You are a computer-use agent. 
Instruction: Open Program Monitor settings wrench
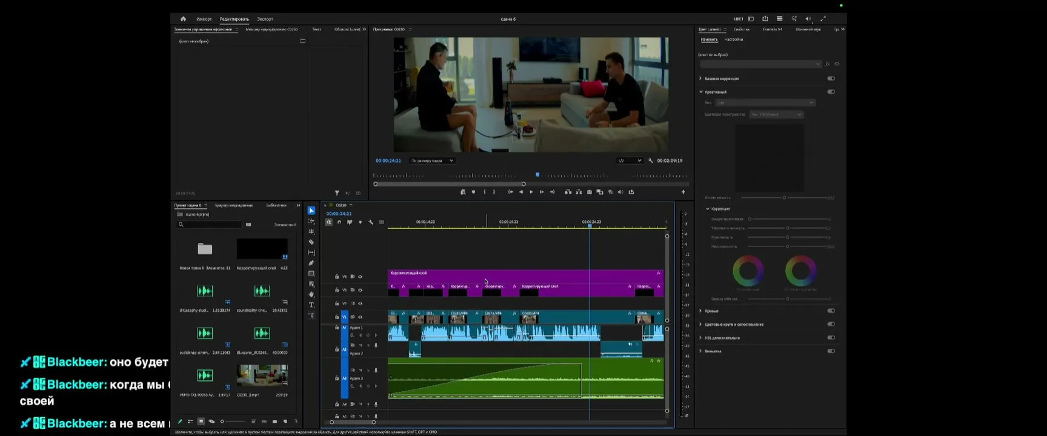pyautogui.click(x=651, y=160)
